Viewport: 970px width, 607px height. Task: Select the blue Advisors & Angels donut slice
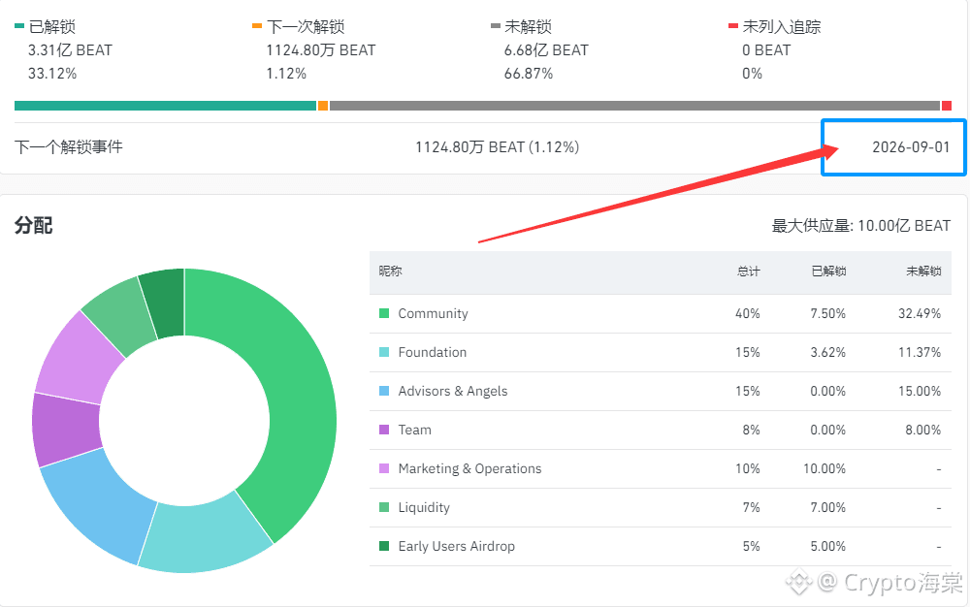pos(102,504)
